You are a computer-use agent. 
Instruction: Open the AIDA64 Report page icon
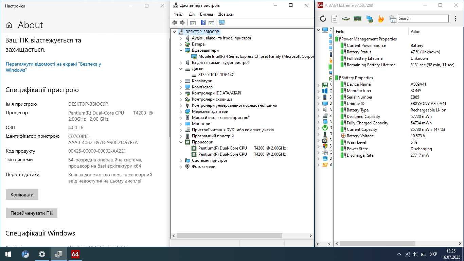coord(334,19)
